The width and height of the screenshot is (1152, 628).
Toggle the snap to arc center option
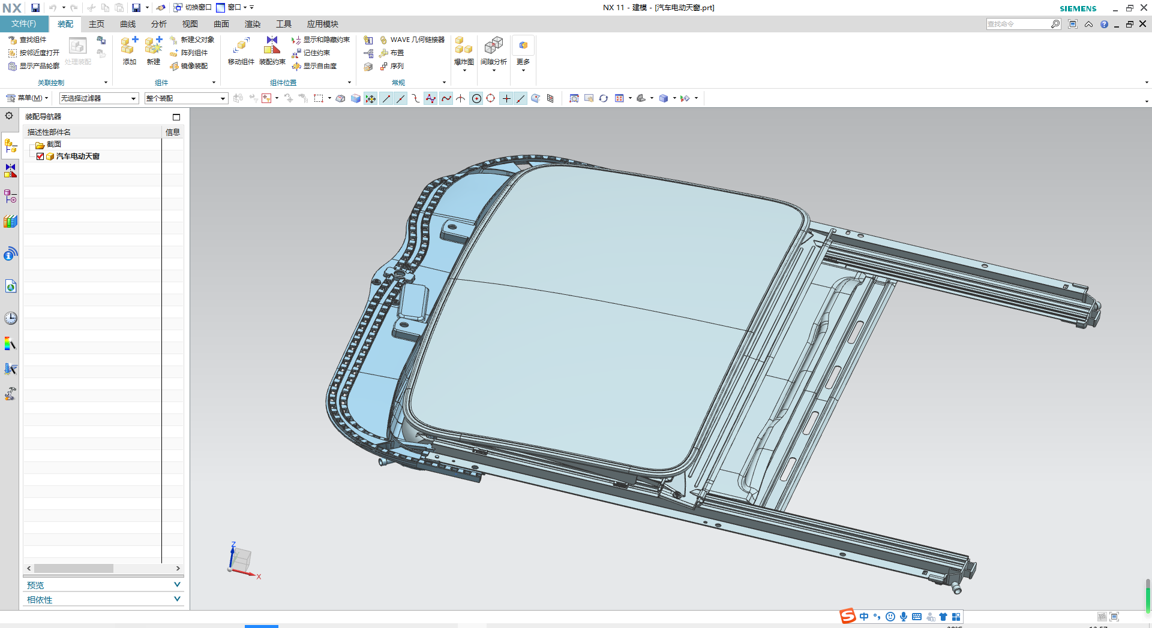point(476,99)
